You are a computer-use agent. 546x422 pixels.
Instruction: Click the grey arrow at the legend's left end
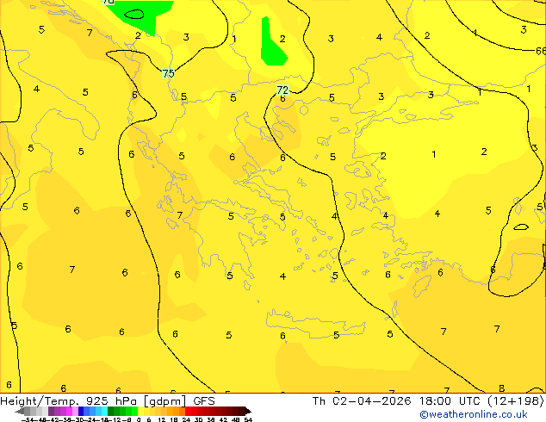click(x=20, y=412)
